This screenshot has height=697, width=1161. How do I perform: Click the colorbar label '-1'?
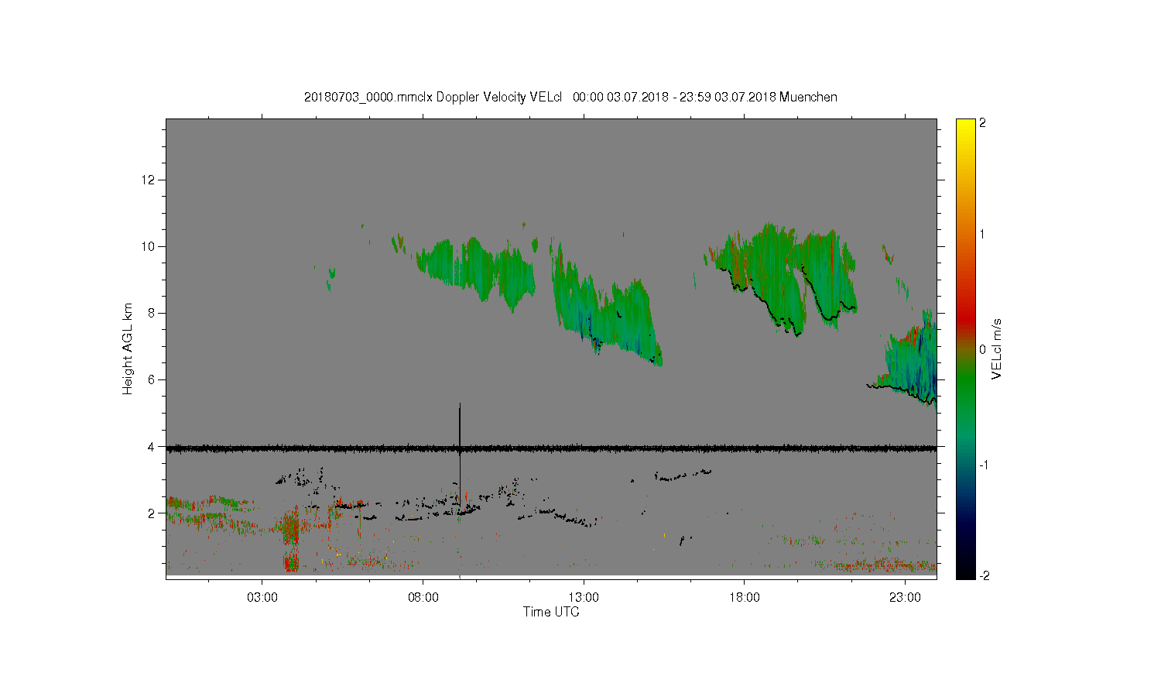click(985, 465)
